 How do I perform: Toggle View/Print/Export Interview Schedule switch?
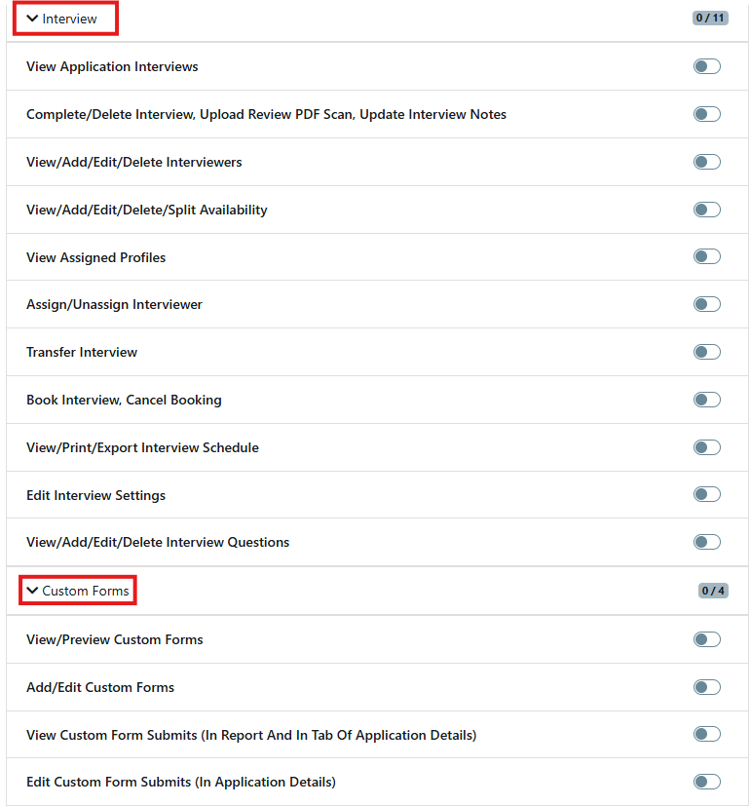tap(707, 447)
